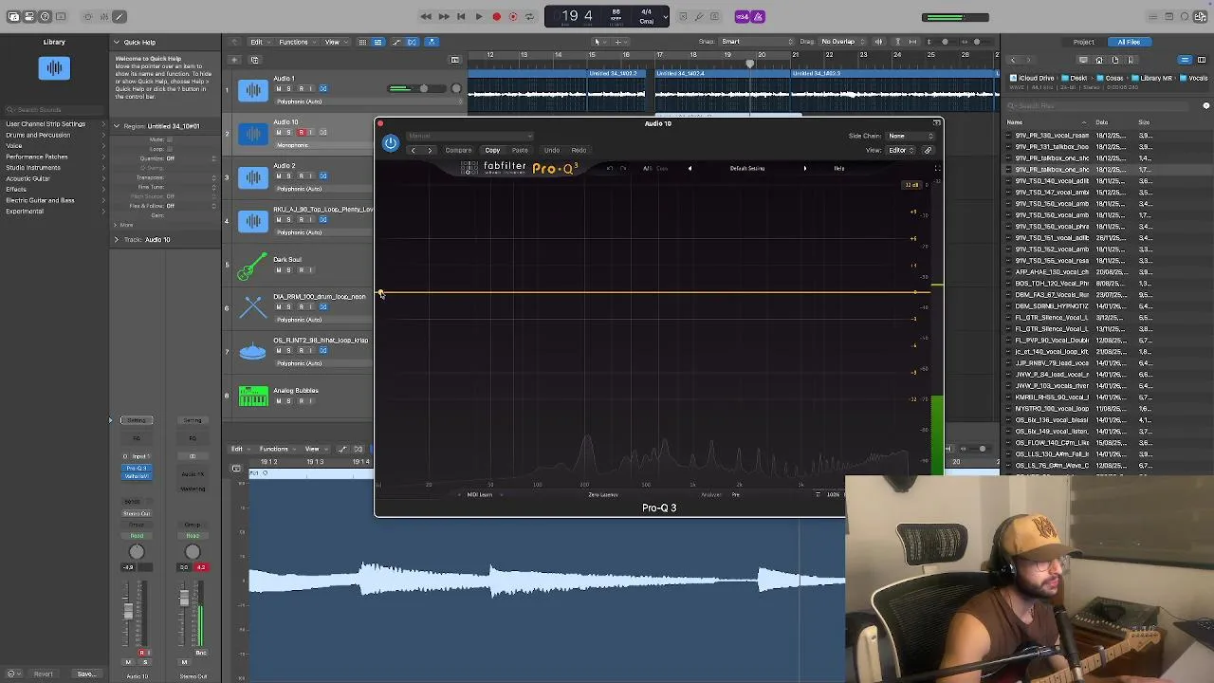Start playback with the Play button
The image size is (1214, 683).
pos(478,16)
